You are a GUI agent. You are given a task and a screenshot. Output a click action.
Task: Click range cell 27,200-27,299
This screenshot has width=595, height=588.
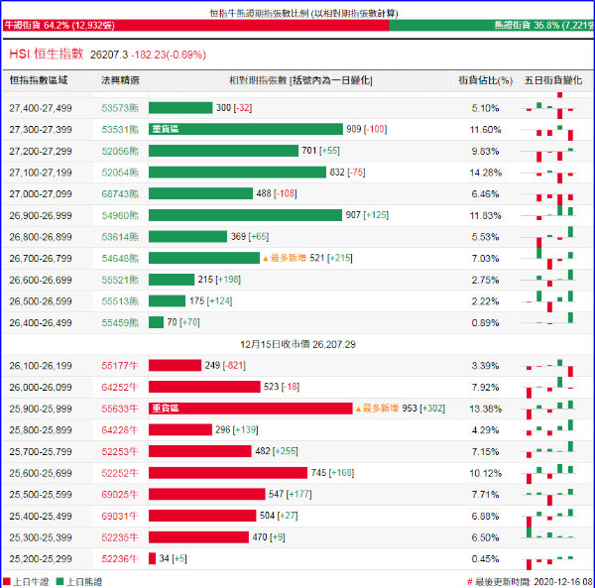click(x=41, y=151)
